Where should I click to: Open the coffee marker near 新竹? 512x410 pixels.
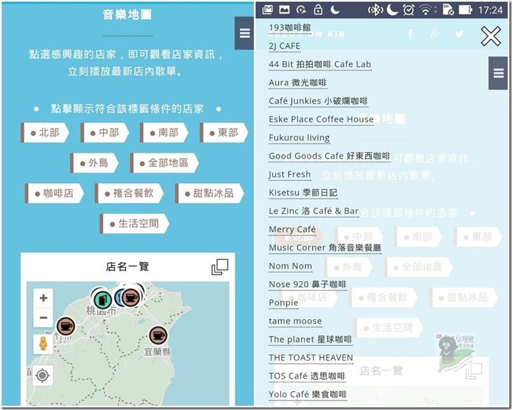[x=66, y=326]
